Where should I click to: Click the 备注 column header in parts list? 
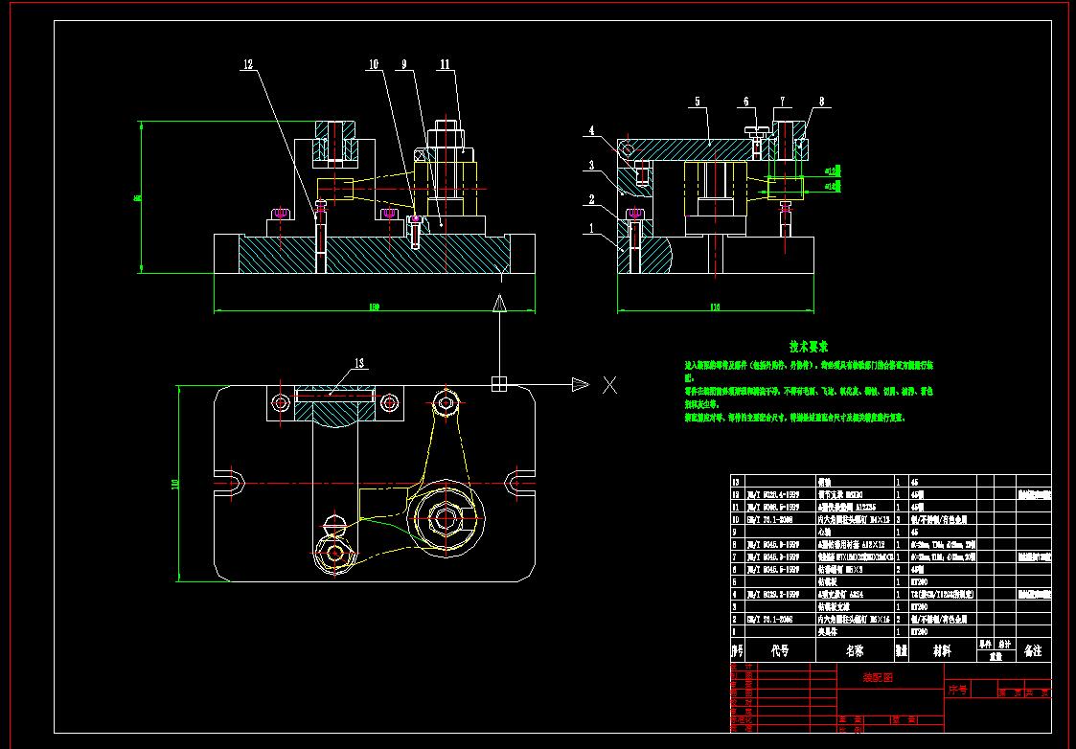1033,651
